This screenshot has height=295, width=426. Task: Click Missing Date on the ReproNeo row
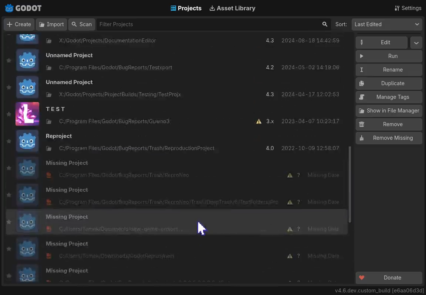[x=323, y=175]
